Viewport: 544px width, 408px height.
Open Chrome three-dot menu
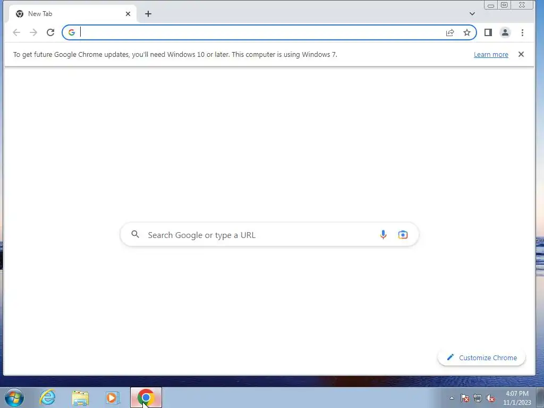522,32
